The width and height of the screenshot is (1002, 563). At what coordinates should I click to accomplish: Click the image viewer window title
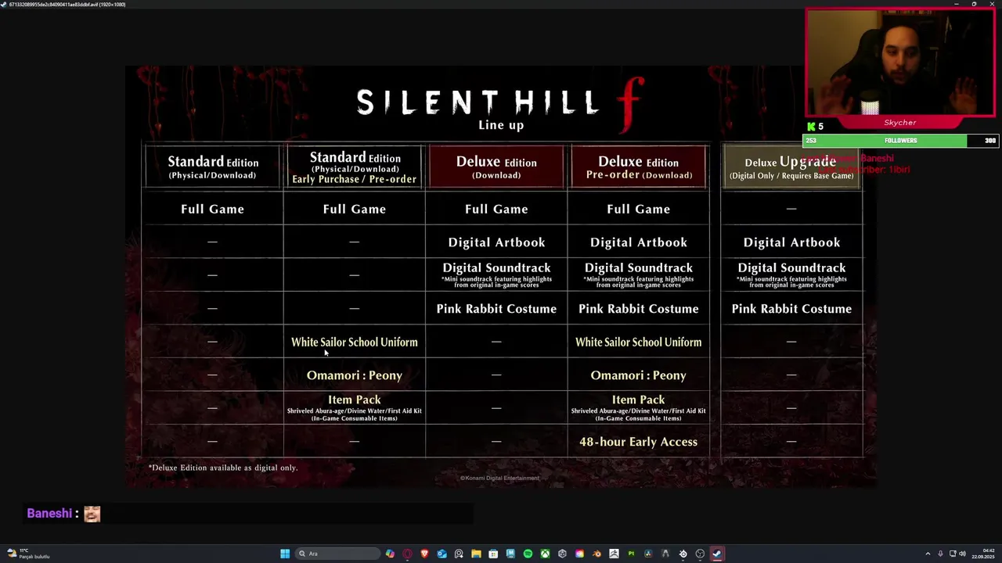pyautogui.click(x=67, y=4)
